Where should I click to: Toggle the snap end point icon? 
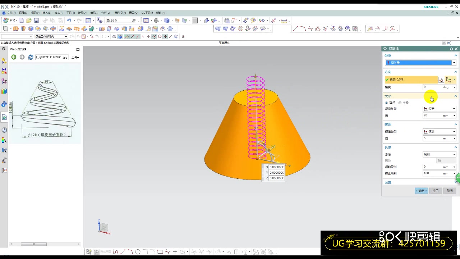tap(132, 37)
